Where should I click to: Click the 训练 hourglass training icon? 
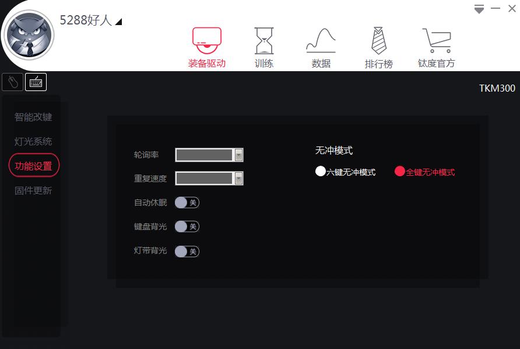[x=264, y=46]
